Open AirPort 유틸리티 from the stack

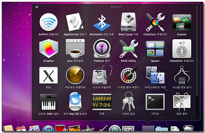tap(49, 22)
